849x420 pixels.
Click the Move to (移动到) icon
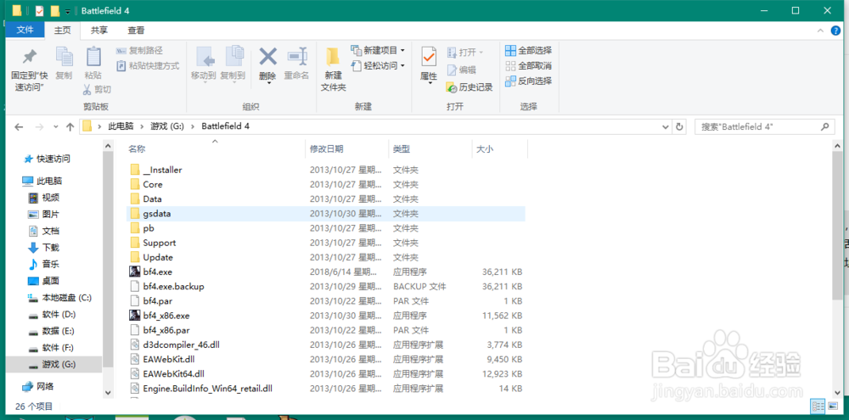(205, 57)
